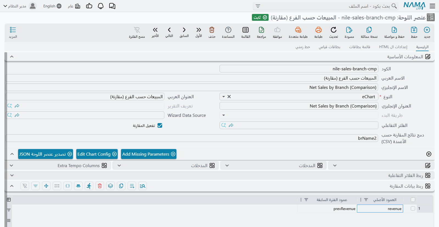The width and height of the screenshot is (439, 227).
Task: Open the طريقة البدء dropdown arrow
Action: pos(224,115)
